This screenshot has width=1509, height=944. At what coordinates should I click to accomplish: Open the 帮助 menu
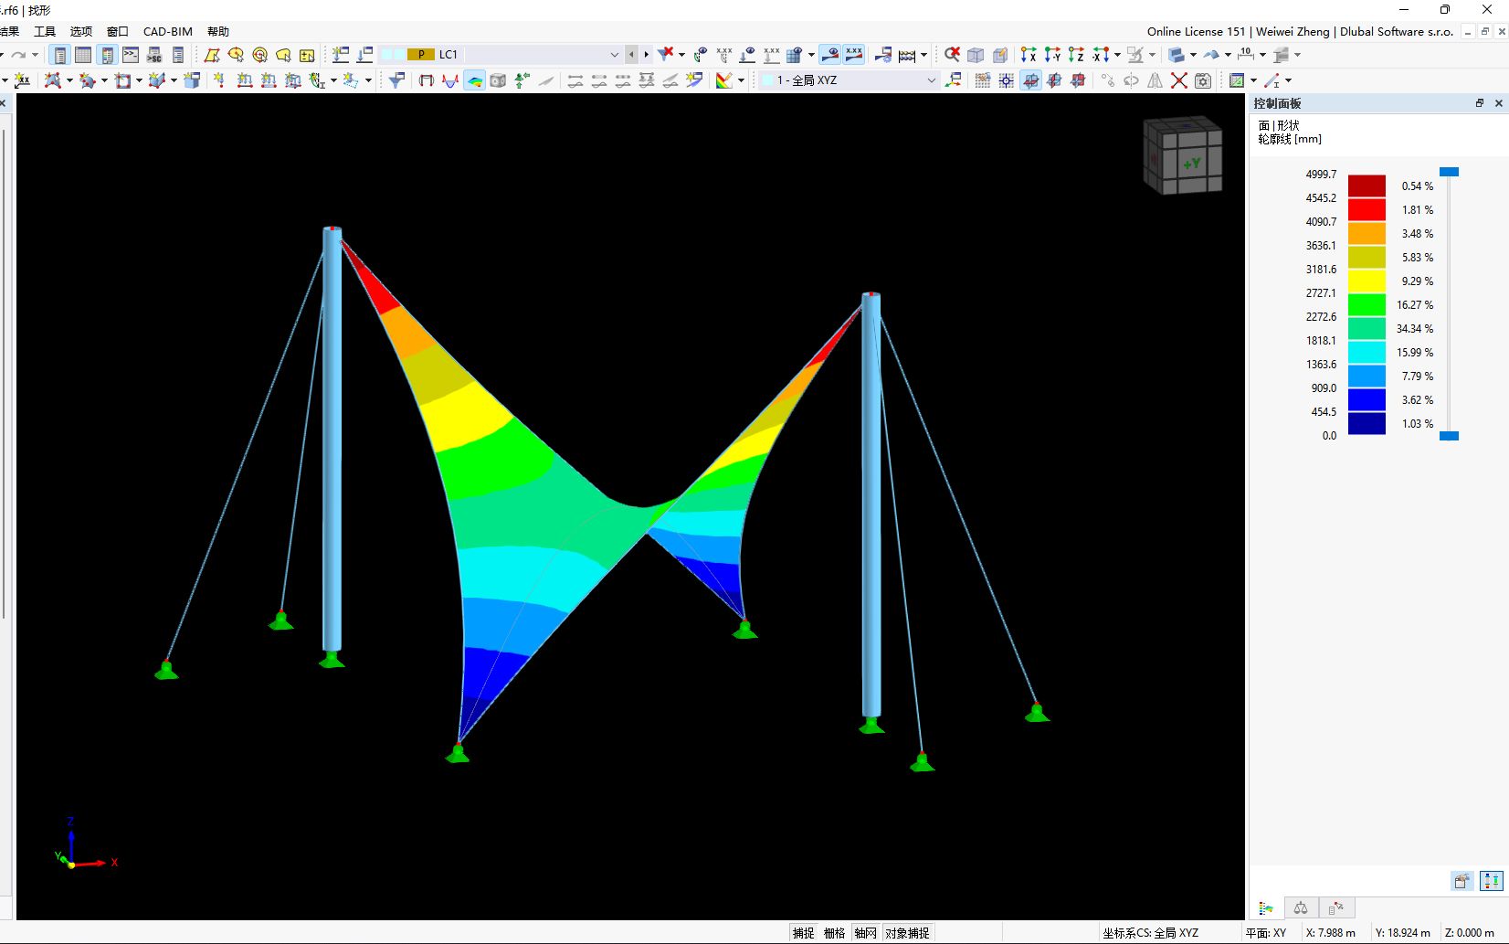coord(218,31)
